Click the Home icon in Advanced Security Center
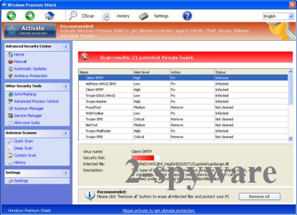Image resolution: width=297 pixels, height=215 pixels. [10, 54]
